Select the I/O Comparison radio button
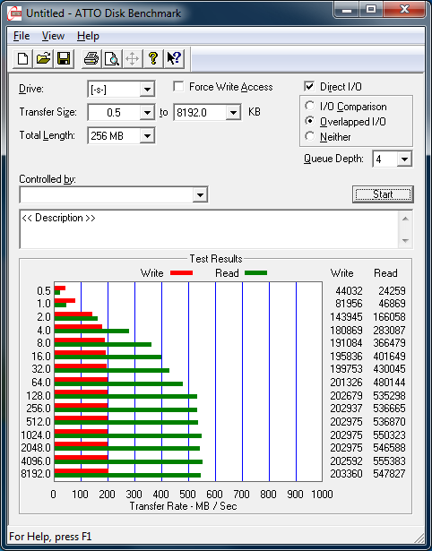The width and height of the screenshot is (432, 551). (310, 106)
